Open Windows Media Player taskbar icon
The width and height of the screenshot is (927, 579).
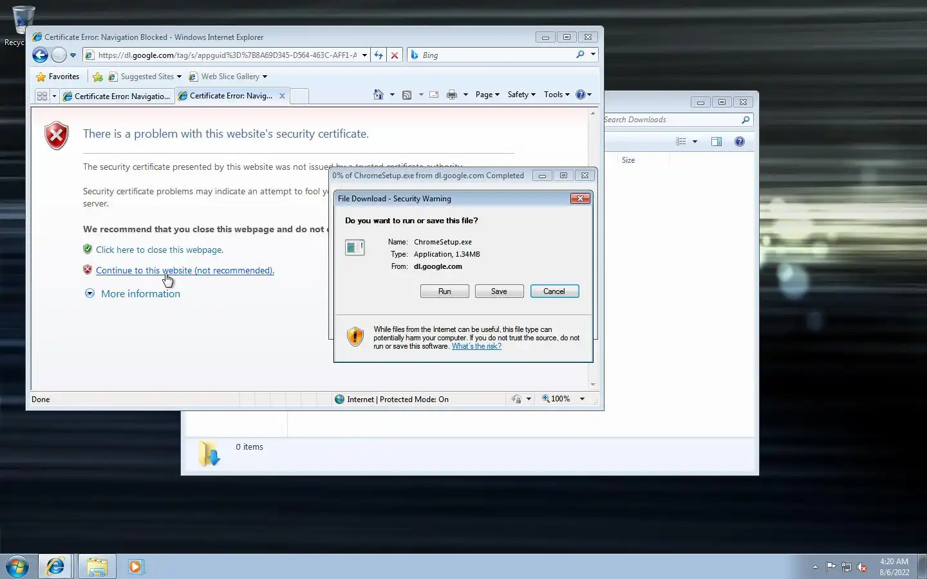(x=136, y=566)
